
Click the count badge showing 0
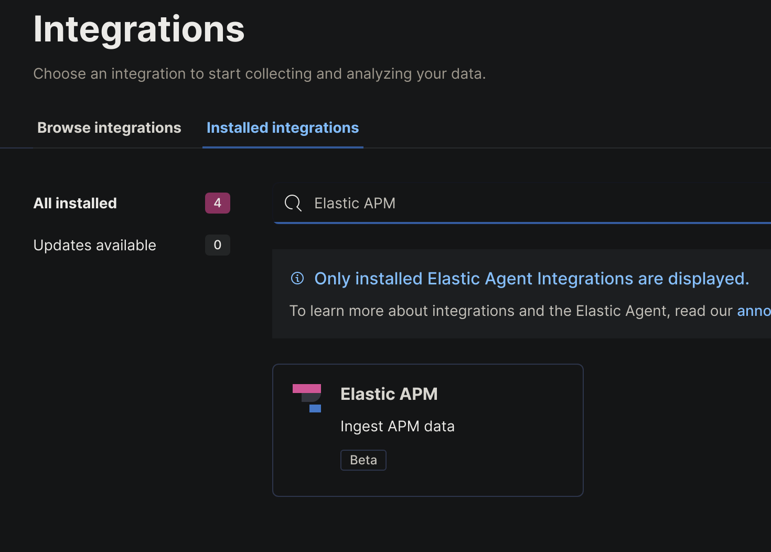217,245
